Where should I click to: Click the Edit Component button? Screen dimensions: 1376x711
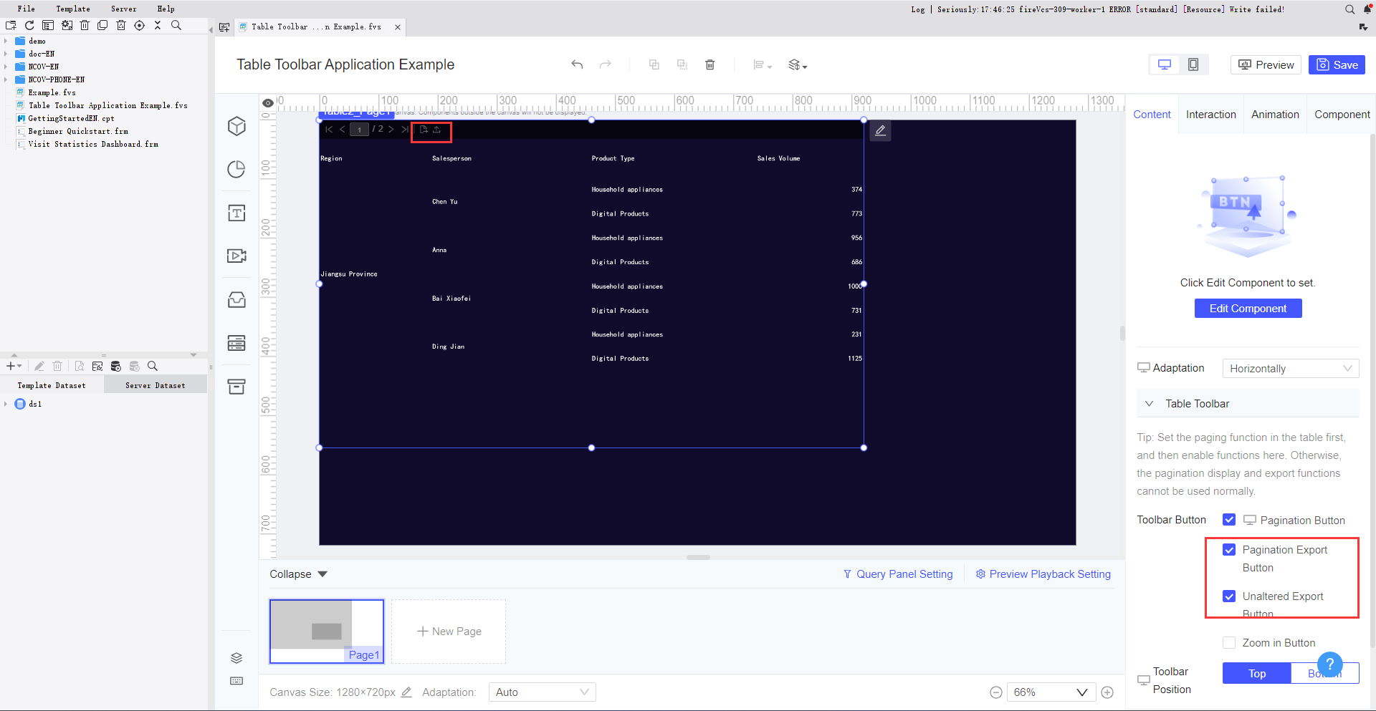1248,309
